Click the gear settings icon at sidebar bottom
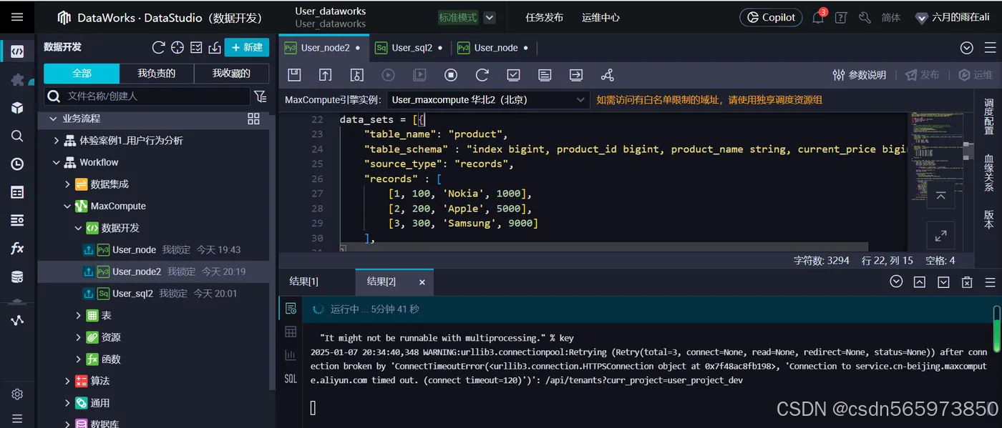The image size is (1002, 428). pos(17,394)
